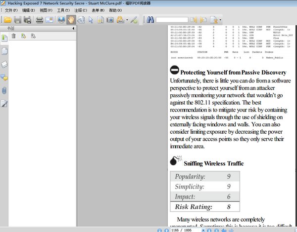Viewport: 297px width, 232px height.
Task: Click the monitor full screen icon
Action: pos(61,20)
